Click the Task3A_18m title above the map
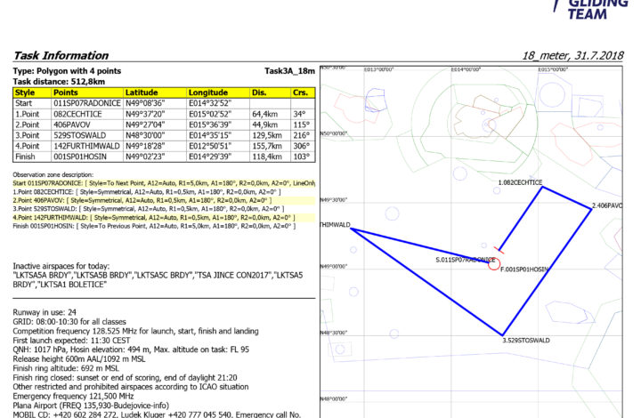Viewport: 641px width, 418px height. pyautogui.click(x=289, y=70)
